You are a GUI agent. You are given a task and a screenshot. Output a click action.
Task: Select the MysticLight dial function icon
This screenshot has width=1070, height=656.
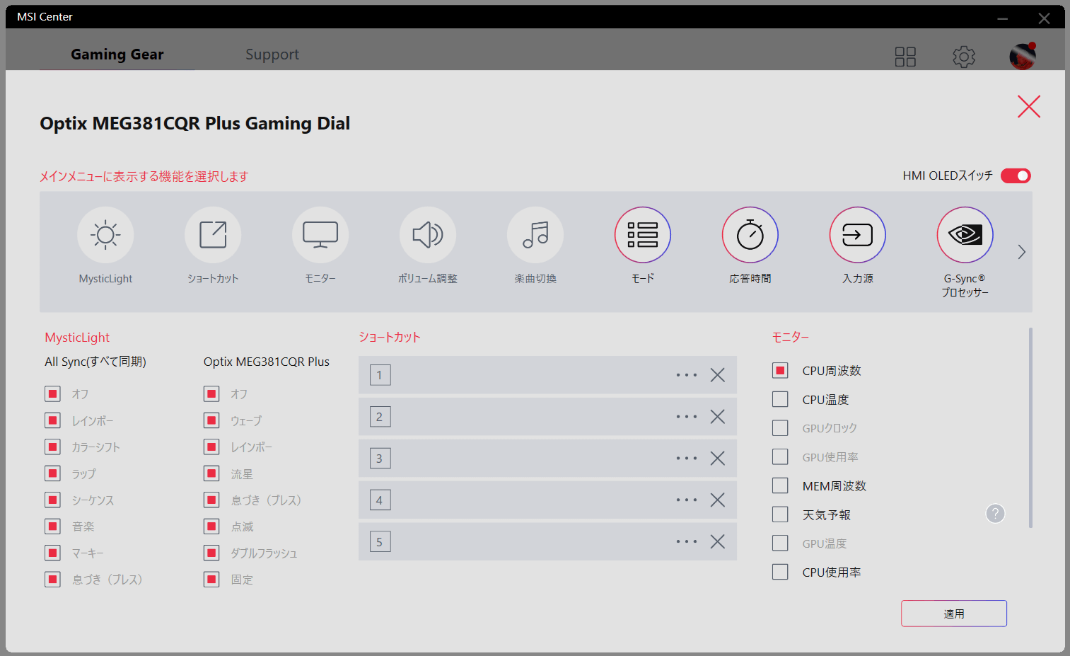tap(105, 235)
